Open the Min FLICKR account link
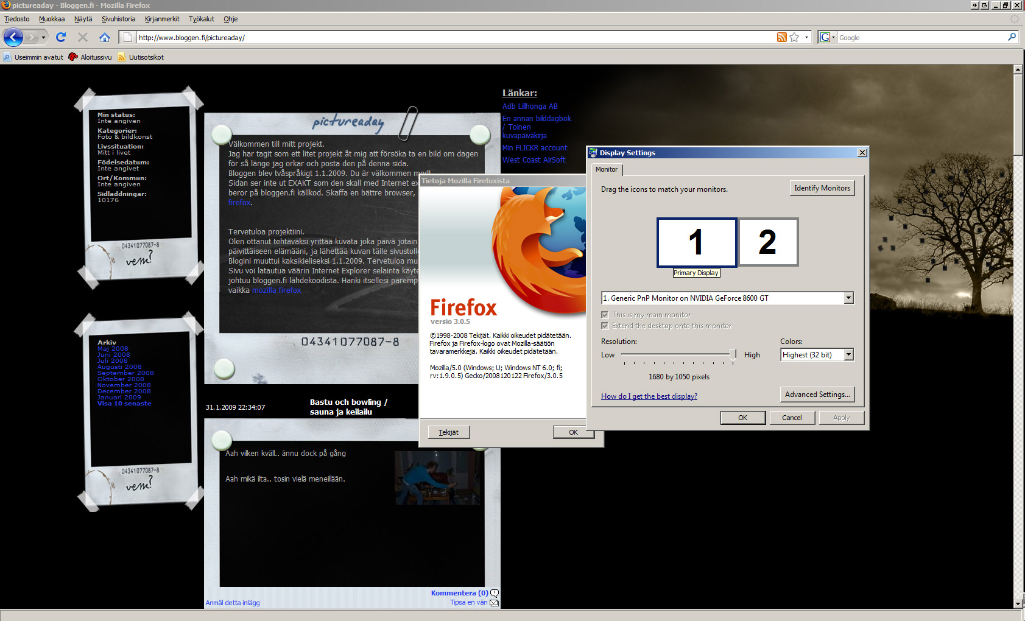The image size is (1025, 621). click(535, 148)
